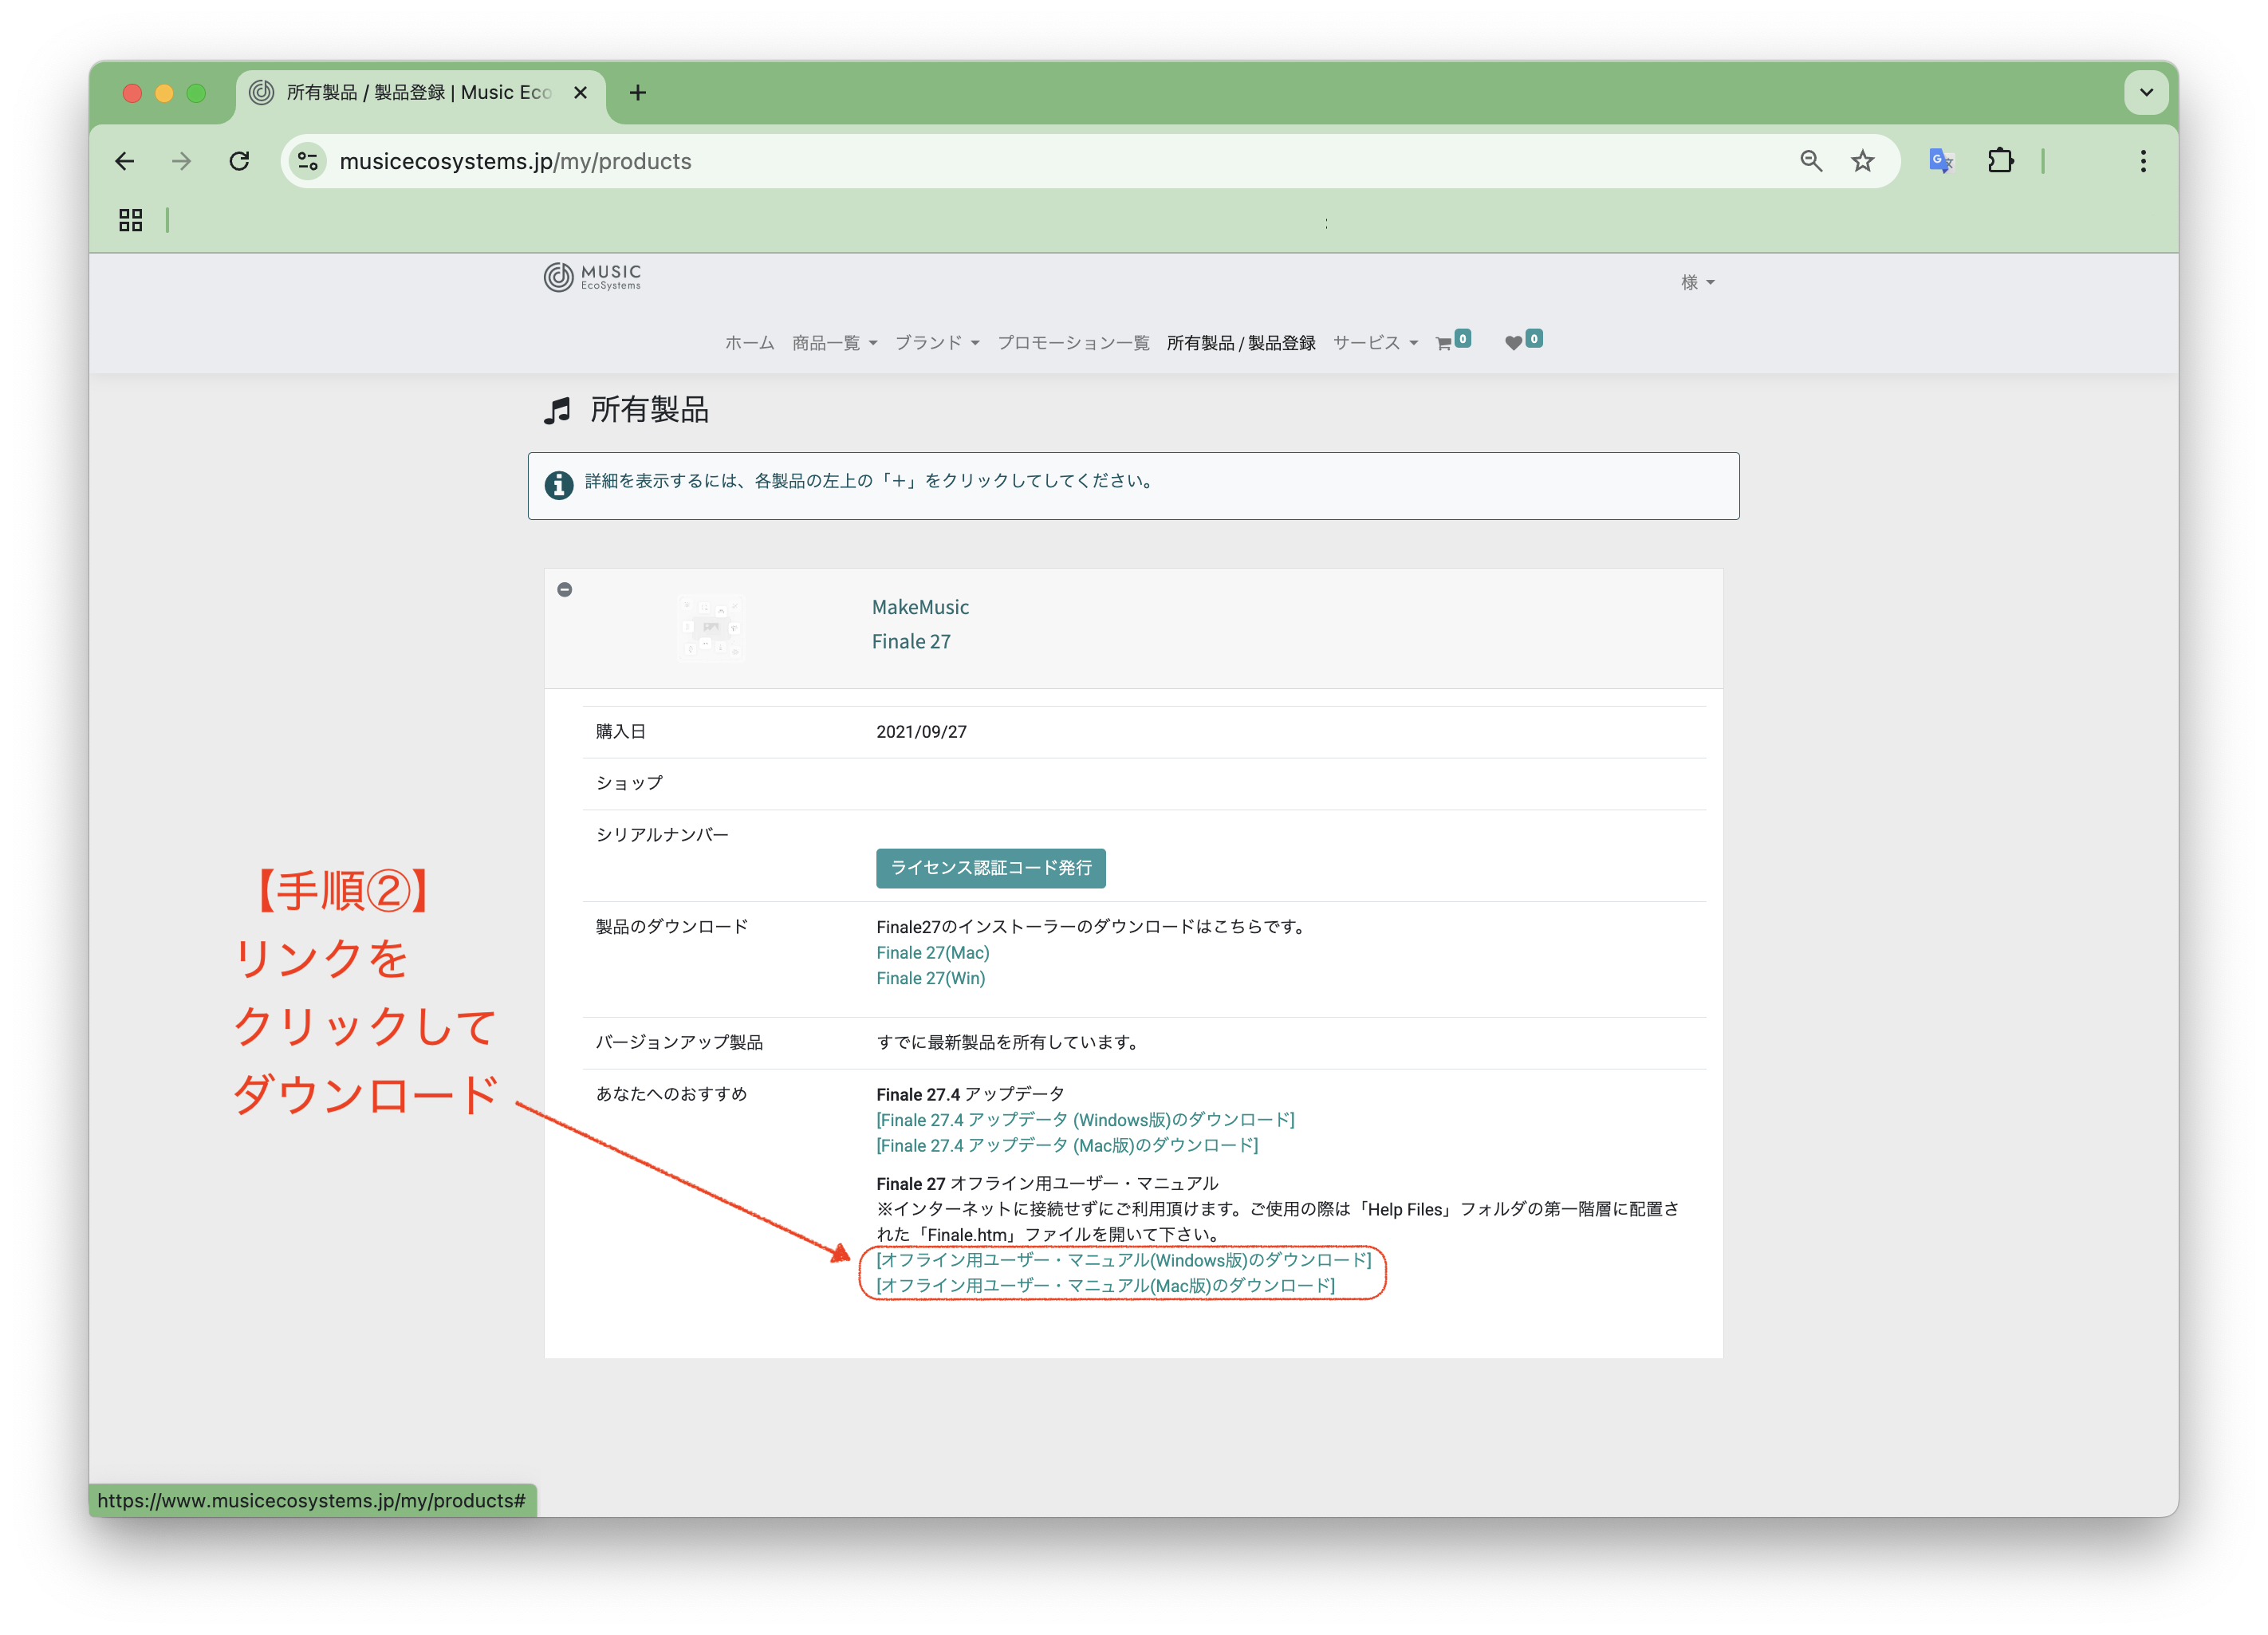The image size is (2268, 1635).
Task: Select the 所有製品 / 製品登録 browser tab
Action: (419, 93)
